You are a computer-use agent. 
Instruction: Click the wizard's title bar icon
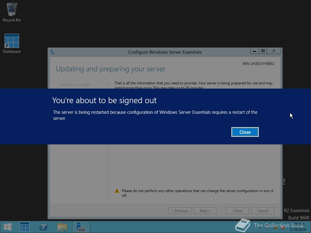click(53, 52)
